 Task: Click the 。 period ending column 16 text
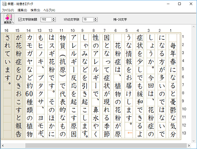coord(9,83)
